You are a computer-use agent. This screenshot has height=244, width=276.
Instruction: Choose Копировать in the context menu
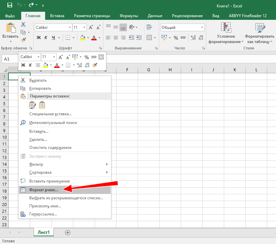pos(65,88)
